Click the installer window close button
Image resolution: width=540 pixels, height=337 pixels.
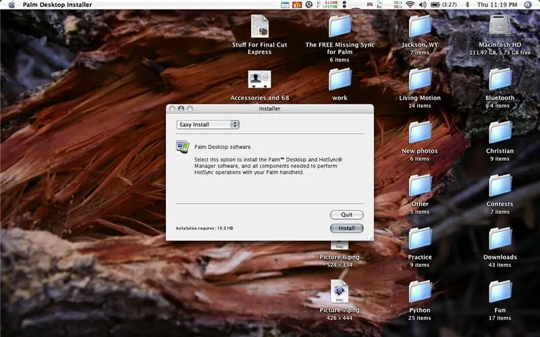click(x=173, y=109)
